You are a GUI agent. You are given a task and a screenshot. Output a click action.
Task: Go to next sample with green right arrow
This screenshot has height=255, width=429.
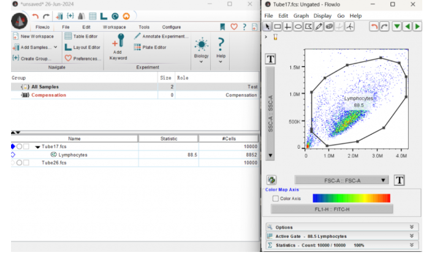click(x=417, y=26)
